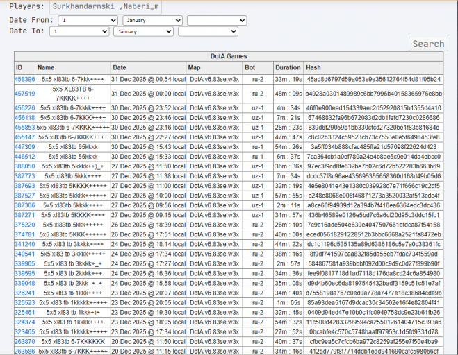Select bot 'uz-1' in row 388050

point(258,166)
